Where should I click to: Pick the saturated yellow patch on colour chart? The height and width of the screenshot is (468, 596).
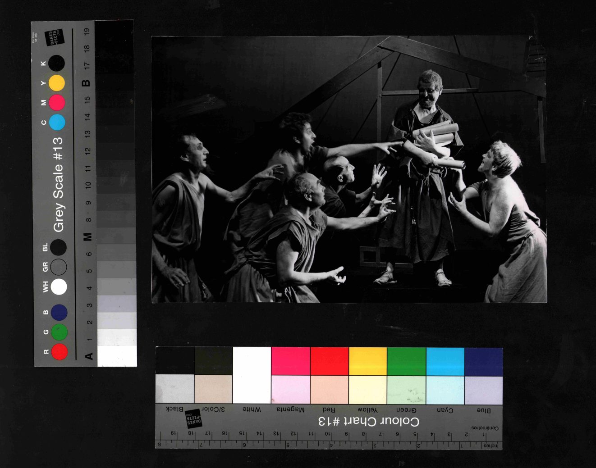point(368,361)
